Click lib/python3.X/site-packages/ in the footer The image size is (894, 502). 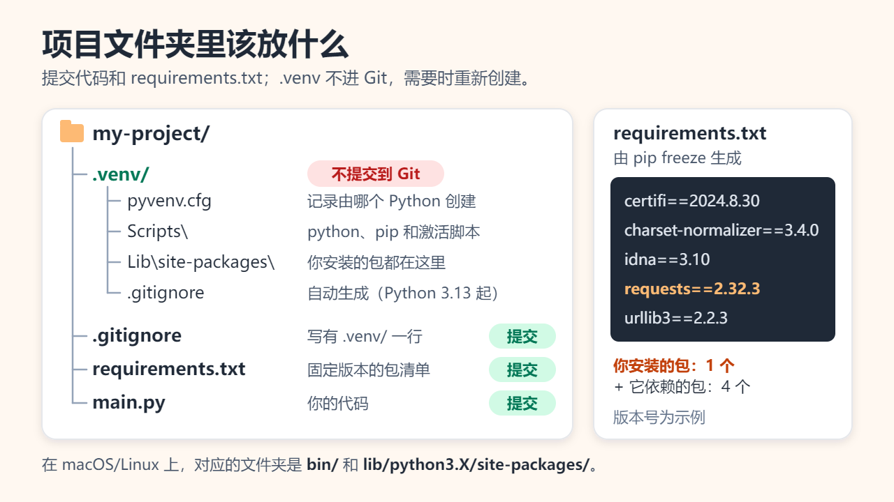[x=476, y=465]
